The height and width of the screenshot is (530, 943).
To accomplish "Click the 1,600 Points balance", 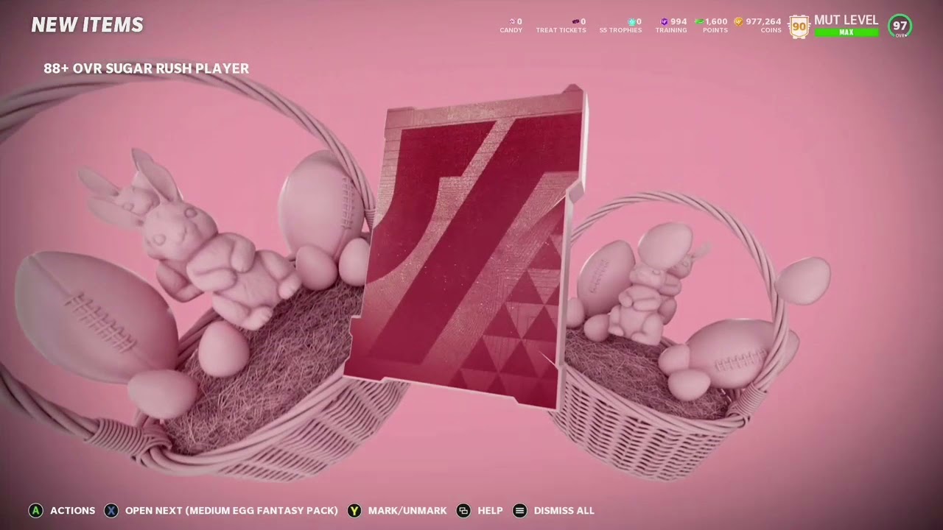I will pos(712,26).
